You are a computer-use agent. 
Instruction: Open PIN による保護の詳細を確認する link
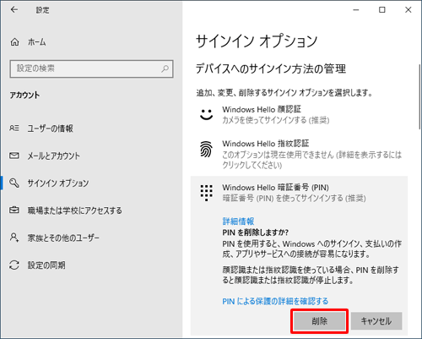coord(275,301)
